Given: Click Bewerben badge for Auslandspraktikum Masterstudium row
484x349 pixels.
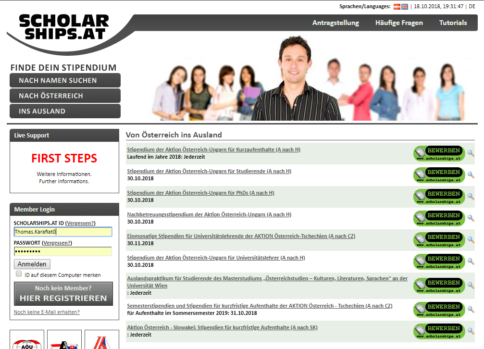Looking at the screenshot, I should [x=439, y=286].
